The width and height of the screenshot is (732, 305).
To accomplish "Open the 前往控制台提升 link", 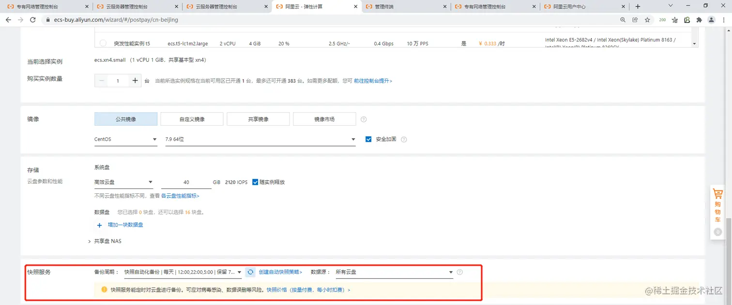I will [x=373, y=81].
